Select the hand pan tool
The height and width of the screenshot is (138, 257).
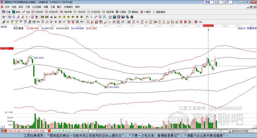(x=87, y=17)
